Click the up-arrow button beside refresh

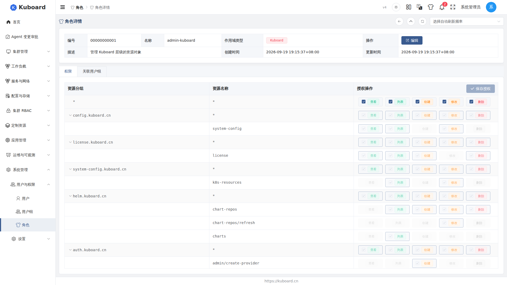click(411, 21)
